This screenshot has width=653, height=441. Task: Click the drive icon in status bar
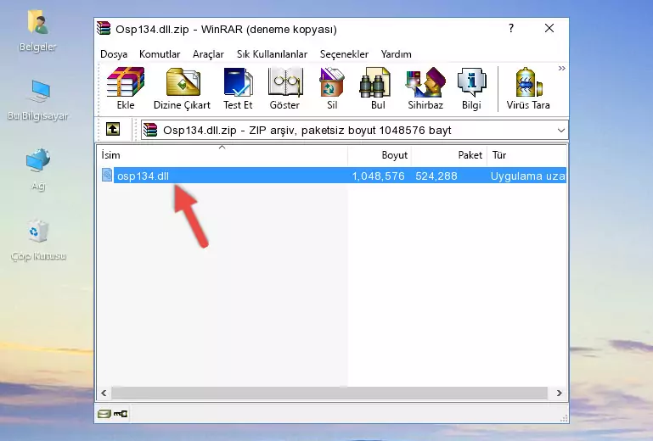pos(104,414)
